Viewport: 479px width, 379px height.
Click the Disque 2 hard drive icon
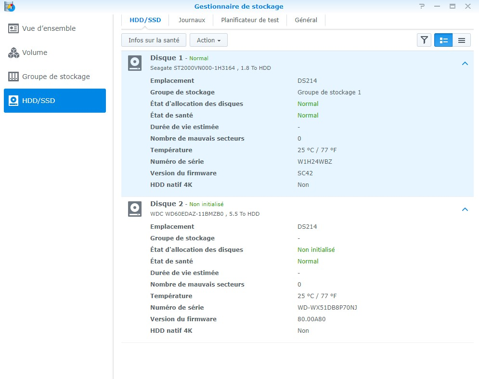[135, 209]
